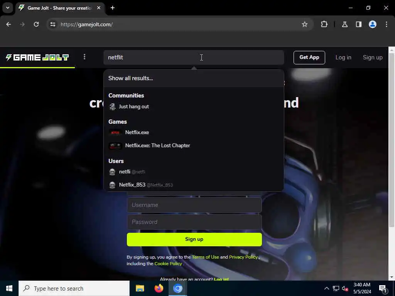
Task: Click the netfli user avatar
Action: [112, 172]
